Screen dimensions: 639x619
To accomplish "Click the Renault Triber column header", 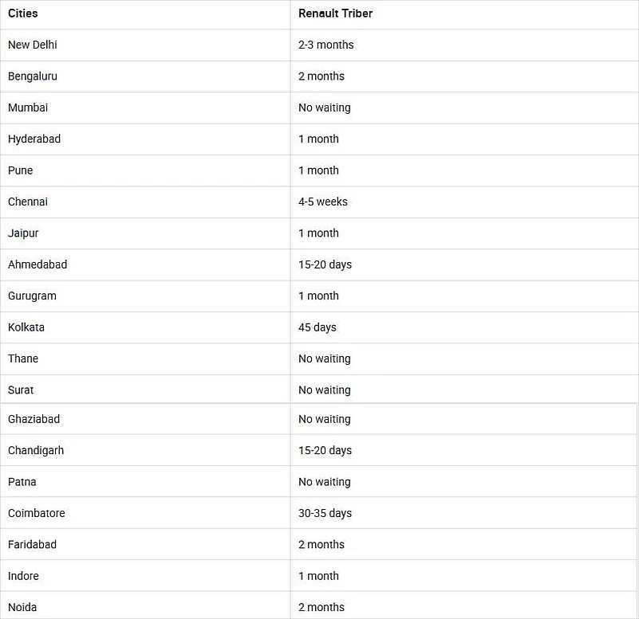I will coord(335,14).
